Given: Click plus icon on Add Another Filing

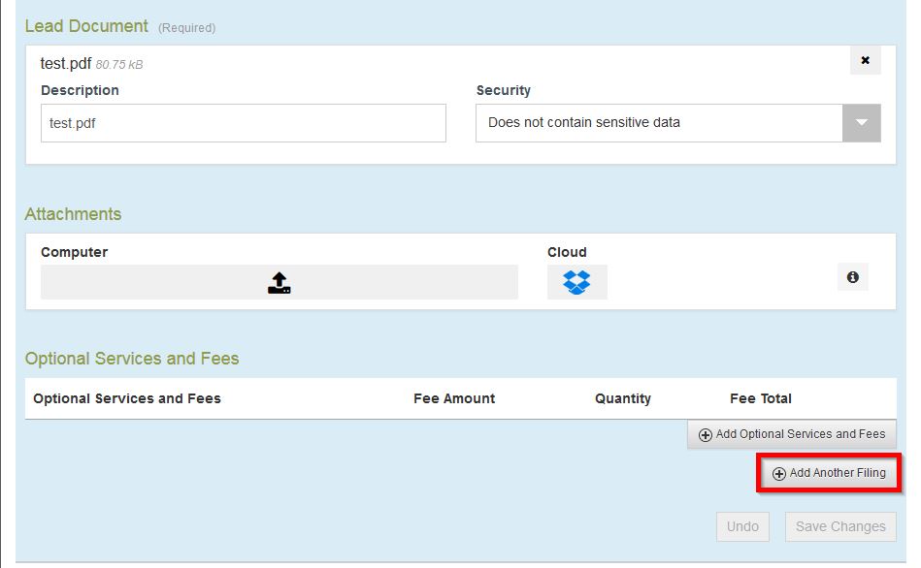Looking at the screenshot, I should coord(778,474).
